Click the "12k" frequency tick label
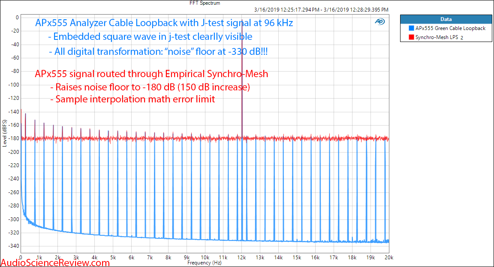Image resolution: width=494 pixels, height=267 pixels. click(242, 258)
